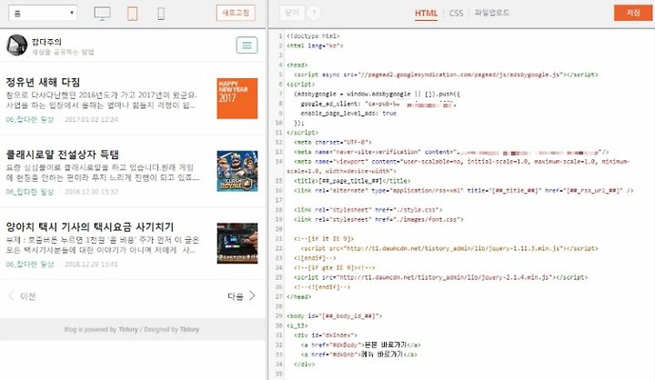Click the <html lang="ko"> code line

(x=315, y=46)
